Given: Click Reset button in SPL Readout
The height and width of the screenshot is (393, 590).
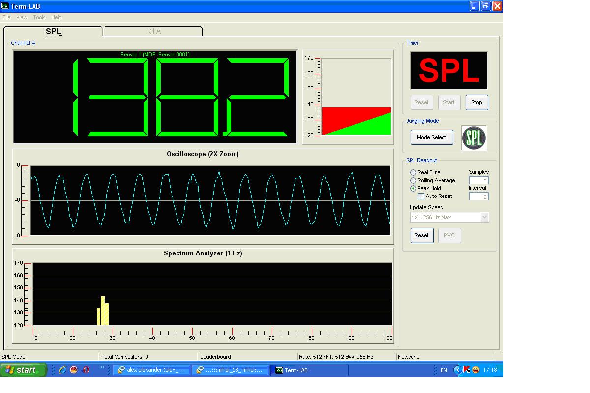Looking at the screenshot, I should pos(421,235).
